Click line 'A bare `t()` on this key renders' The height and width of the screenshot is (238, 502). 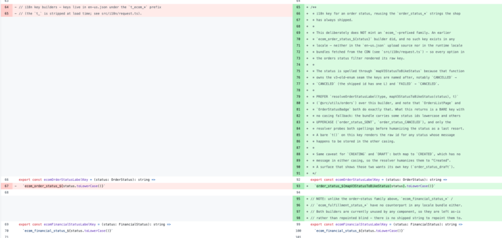[383, 135]
